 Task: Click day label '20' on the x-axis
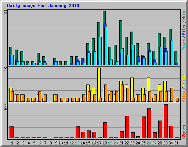[116, 143]
